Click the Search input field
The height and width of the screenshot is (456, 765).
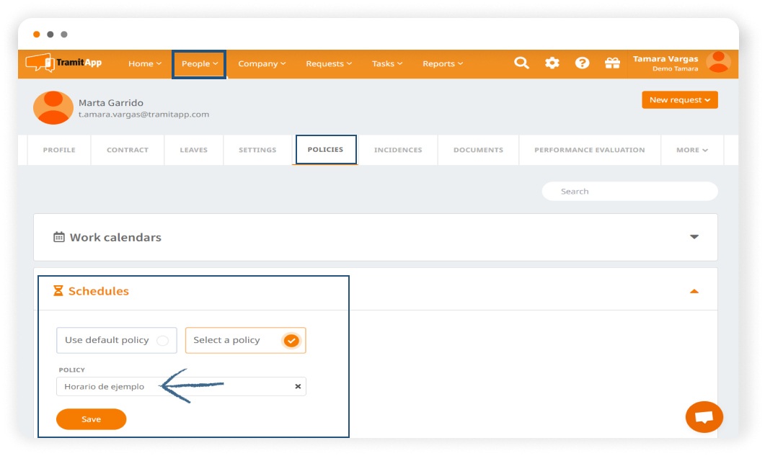(629, 192)
